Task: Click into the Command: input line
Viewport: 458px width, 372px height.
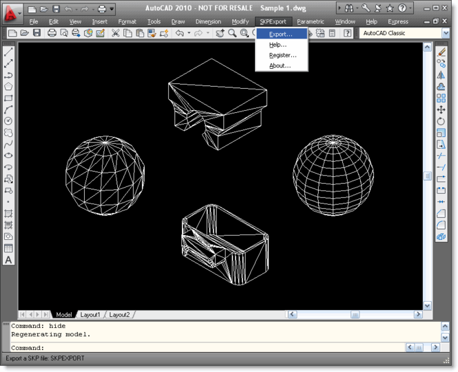Action: pyautogui.click(x=207, y=348)
